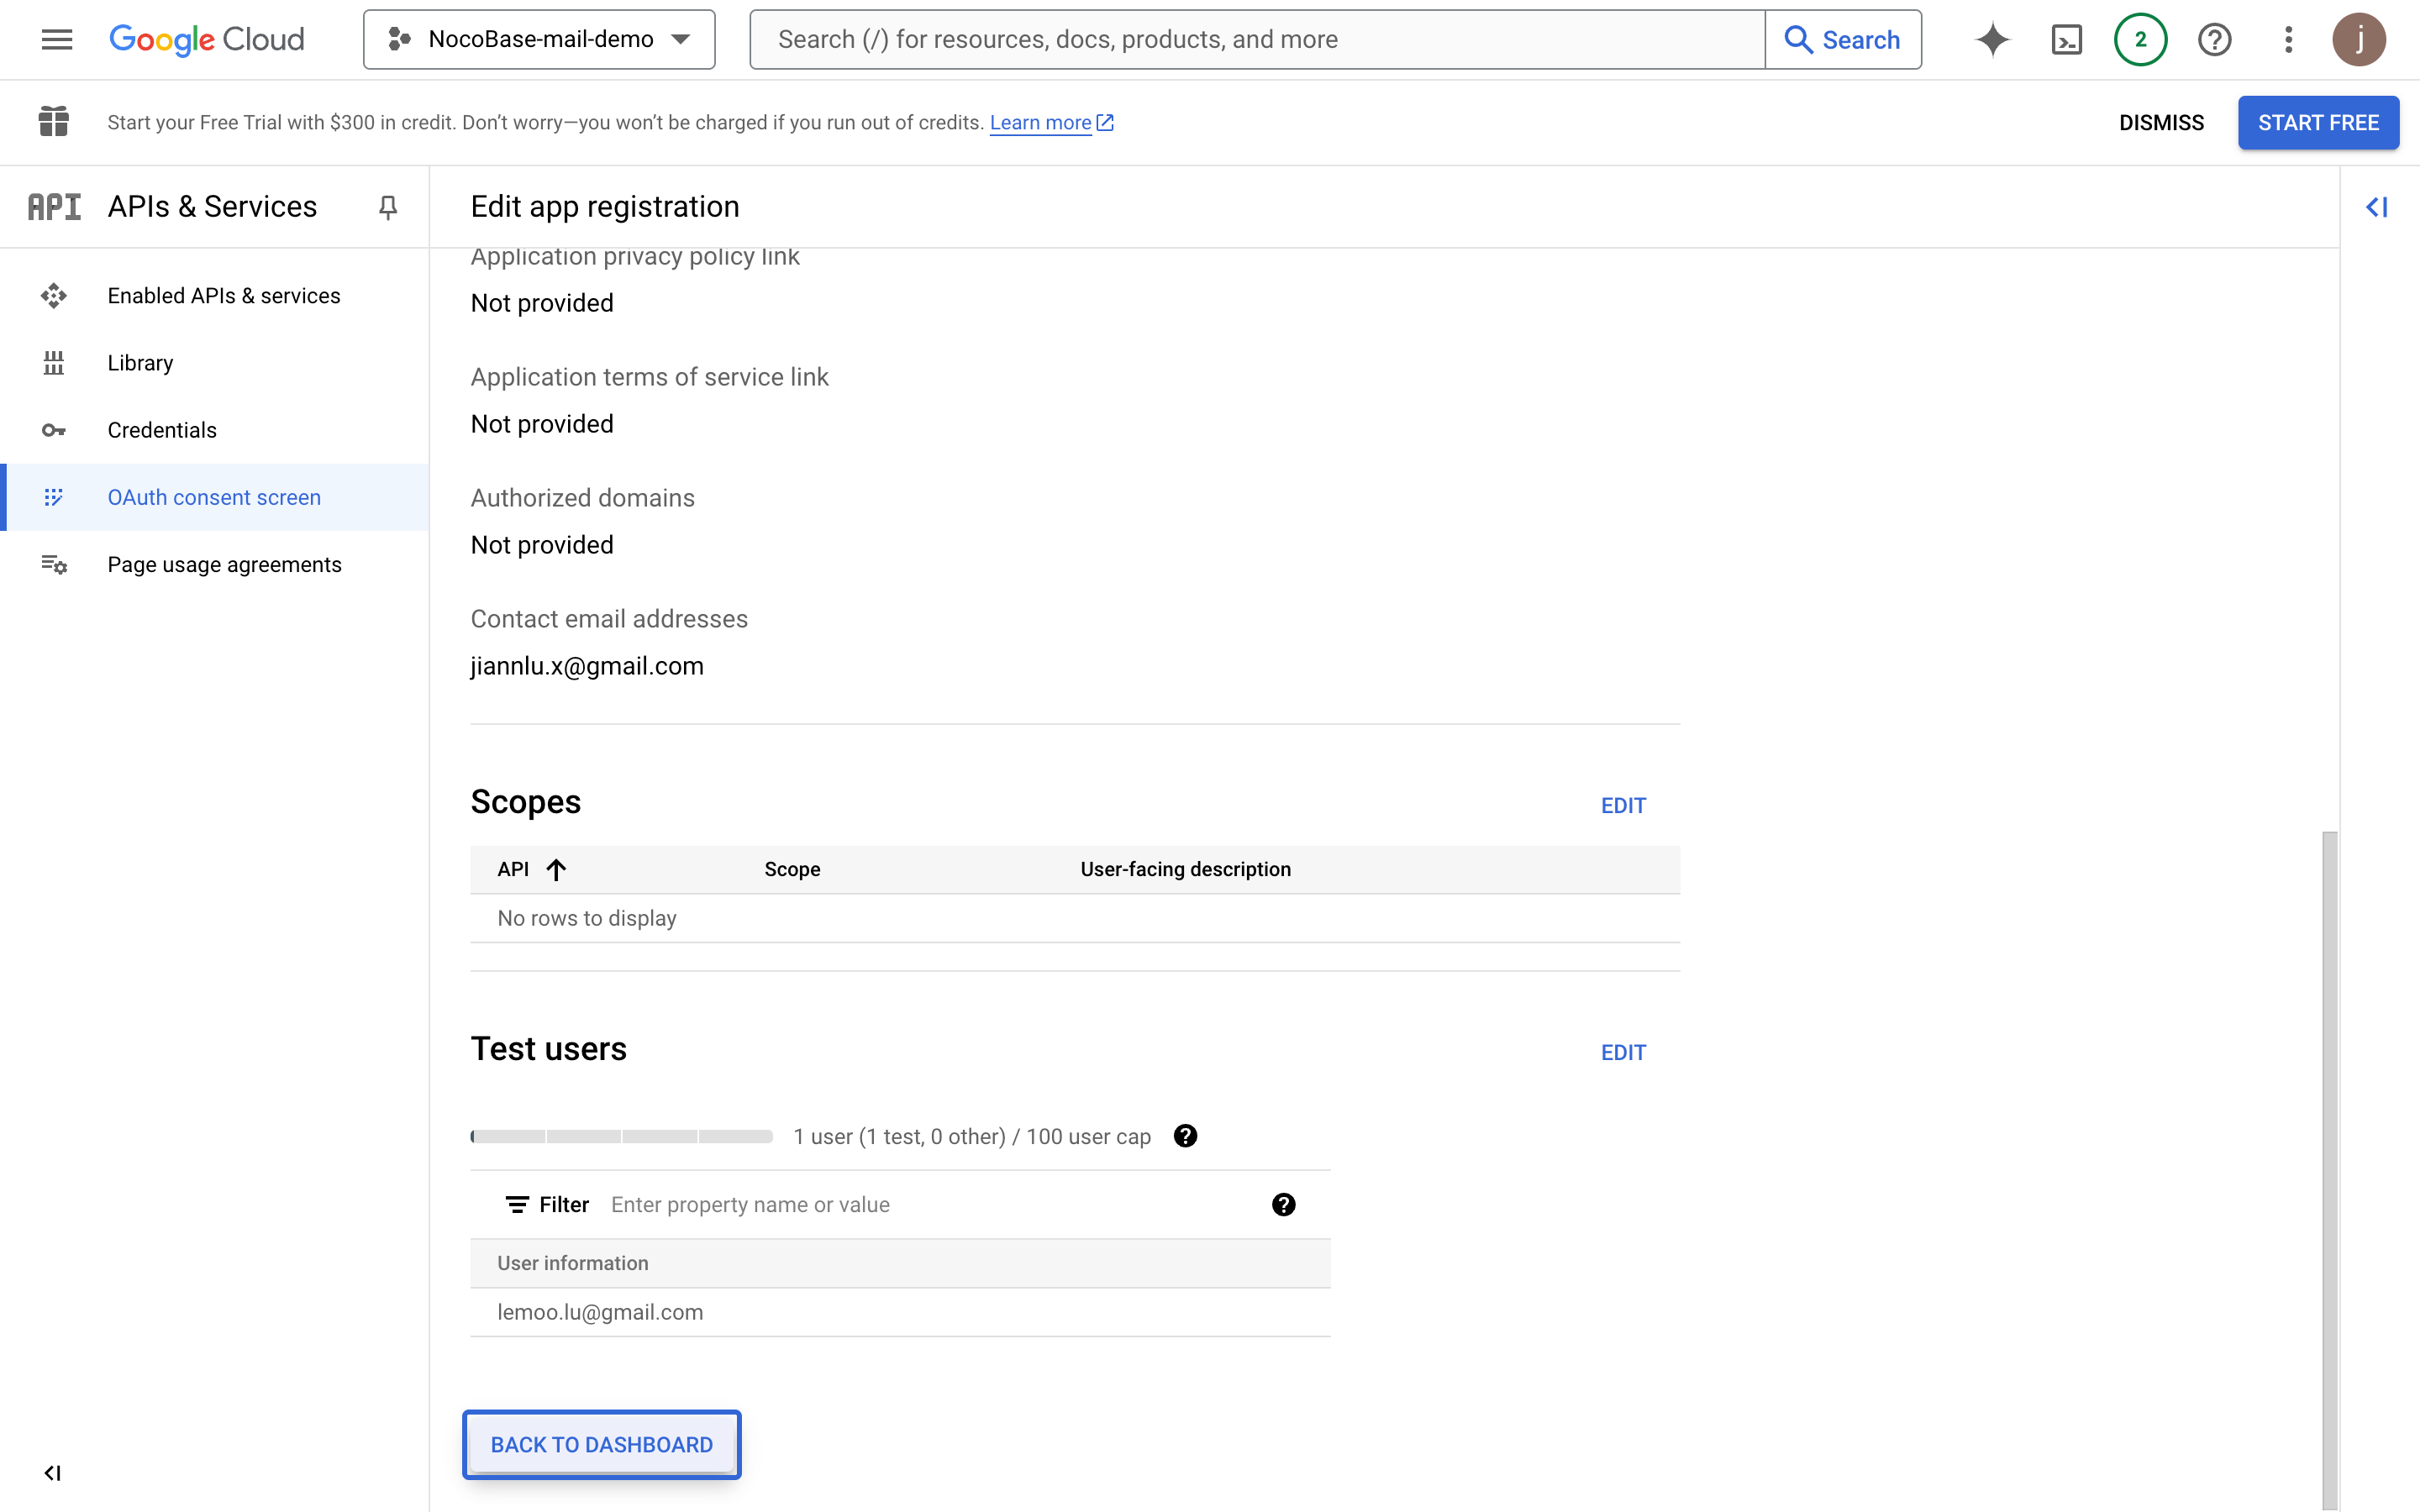Focus the test users Filter input
Screen dimensions: 2420x1512
(x=930, y=1204)
